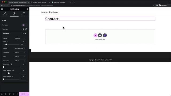Open the Chrome three-dot menu

tap(169, 5)
